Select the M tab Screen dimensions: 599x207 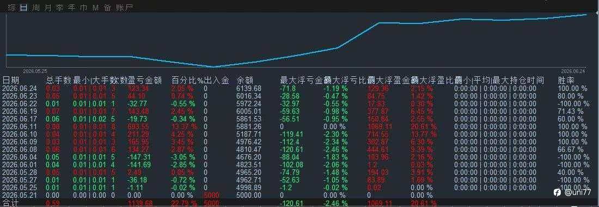pos(95,8)
